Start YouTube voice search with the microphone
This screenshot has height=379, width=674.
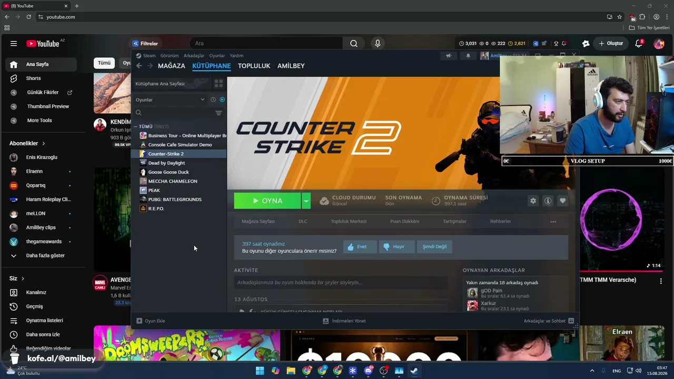coord(378,44)
